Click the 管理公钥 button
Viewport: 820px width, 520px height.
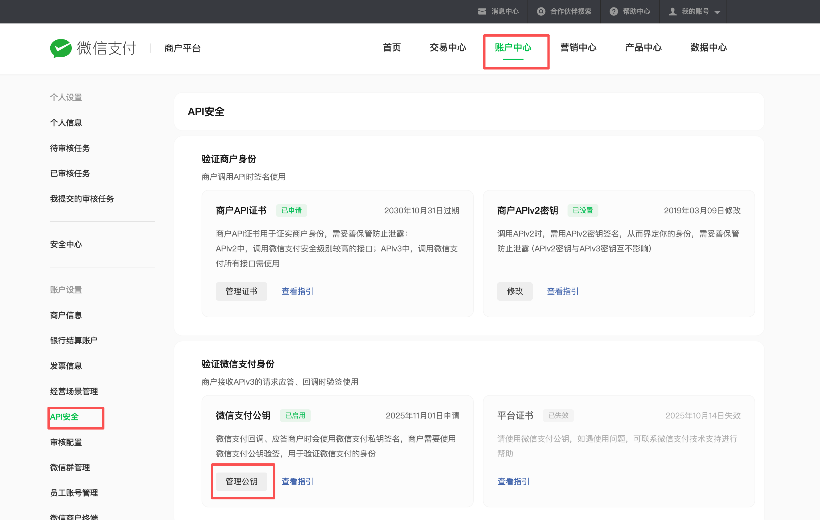click(x=241, y=481)
